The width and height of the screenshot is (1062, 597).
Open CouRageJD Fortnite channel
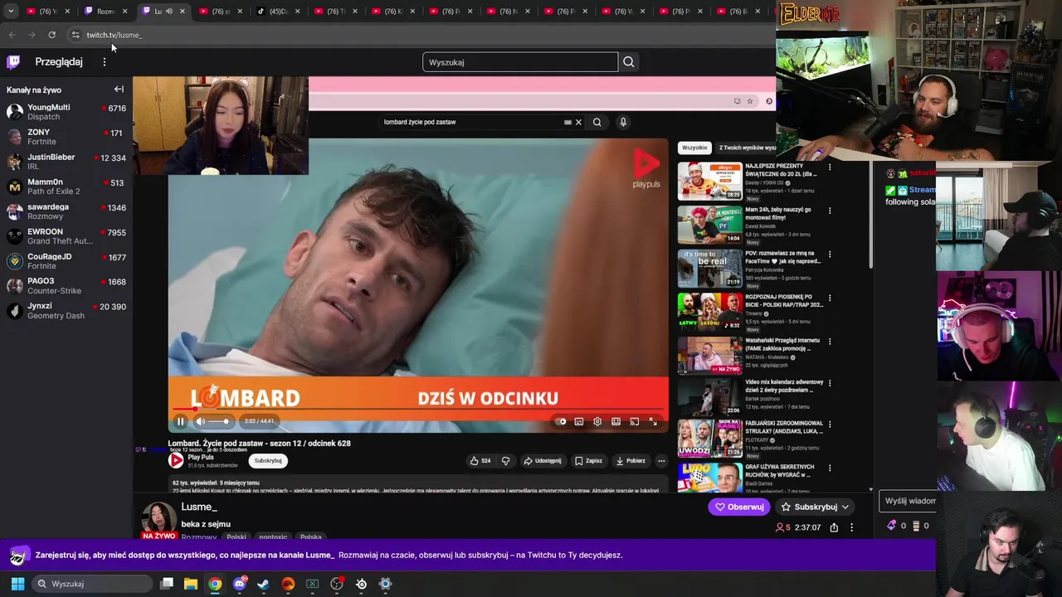pos(66,261)
